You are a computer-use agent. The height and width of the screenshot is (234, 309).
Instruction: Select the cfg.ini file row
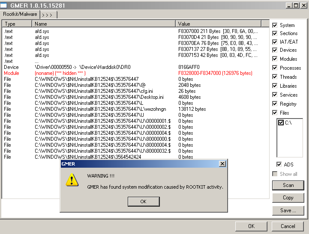[x=135, y=91]
